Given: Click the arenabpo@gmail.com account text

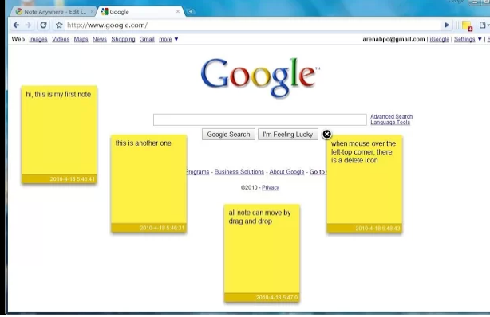Looking at the screenshot, I should point(393,39).
